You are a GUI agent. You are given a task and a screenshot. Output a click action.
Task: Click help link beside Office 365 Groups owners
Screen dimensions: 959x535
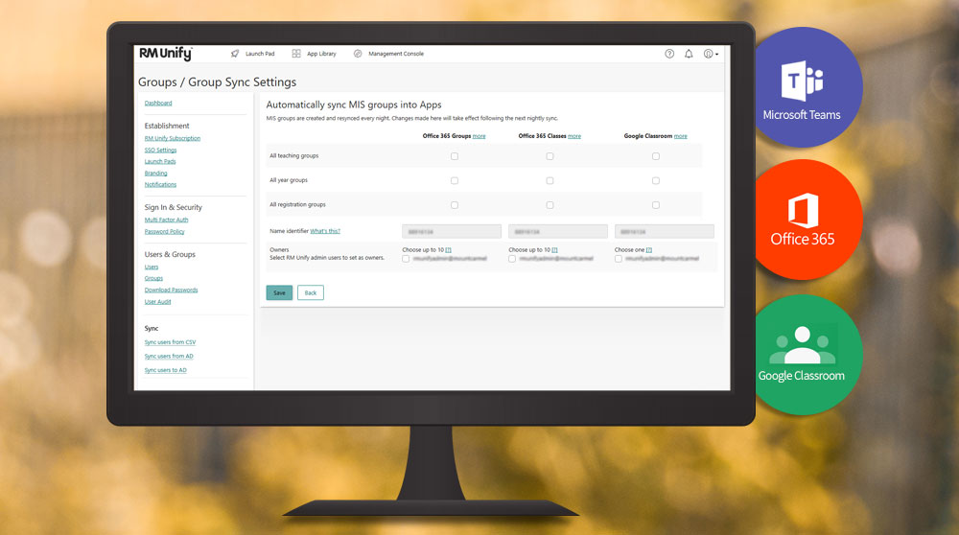tap(448, 250)
